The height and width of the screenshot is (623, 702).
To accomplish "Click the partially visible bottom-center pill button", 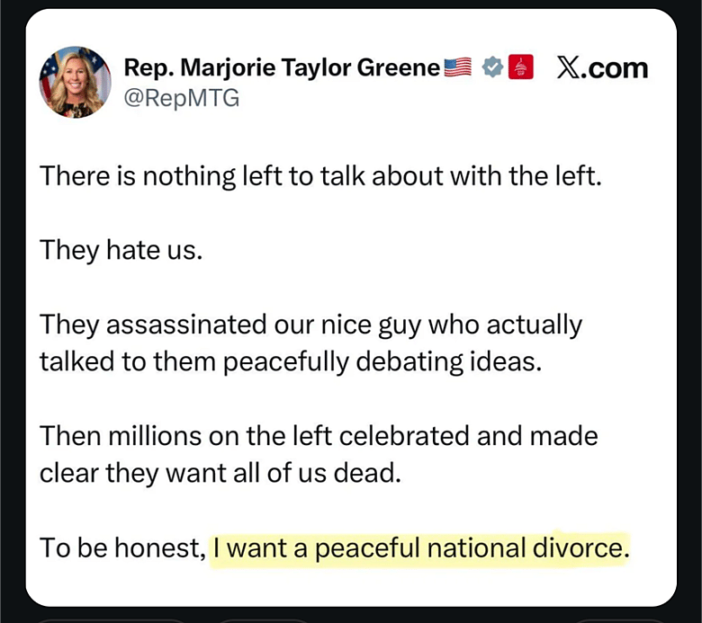I will (263, 621).
